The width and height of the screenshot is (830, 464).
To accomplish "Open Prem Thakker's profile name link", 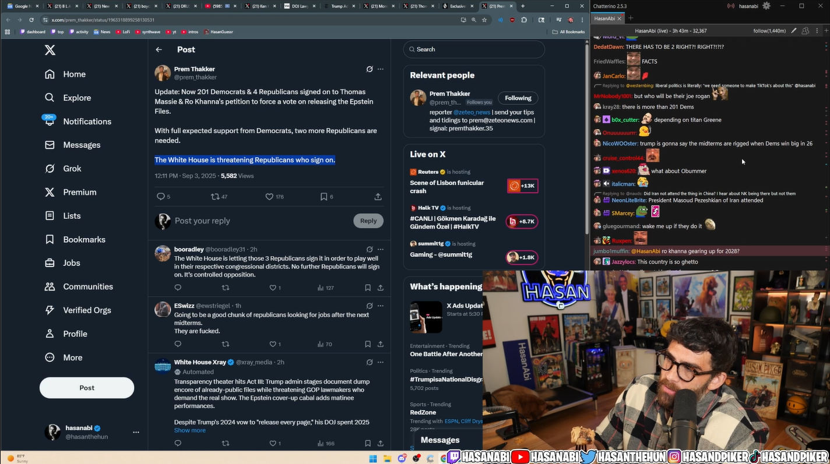I will [194, 69].
